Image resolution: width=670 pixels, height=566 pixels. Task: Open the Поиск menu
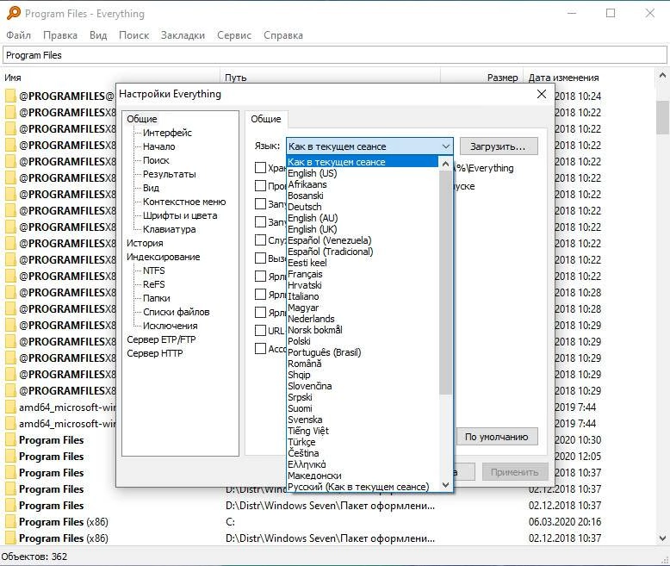click(x=133, y=35)
